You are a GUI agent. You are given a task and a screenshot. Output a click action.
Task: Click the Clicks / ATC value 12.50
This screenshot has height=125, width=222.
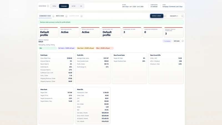(180, 58)
